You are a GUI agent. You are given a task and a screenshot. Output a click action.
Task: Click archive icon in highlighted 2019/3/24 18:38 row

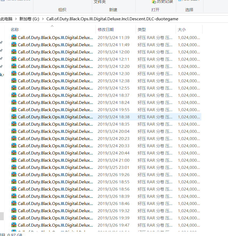14,117
